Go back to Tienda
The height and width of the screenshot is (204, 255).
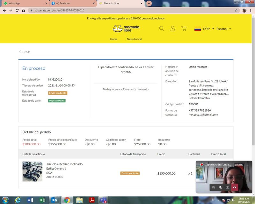click(25, 52)
